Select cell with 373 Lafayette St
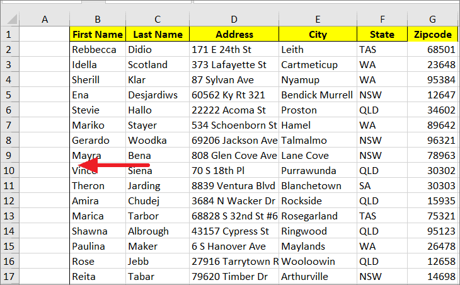Screen dimensions: 460x285 tap(234, 64)
